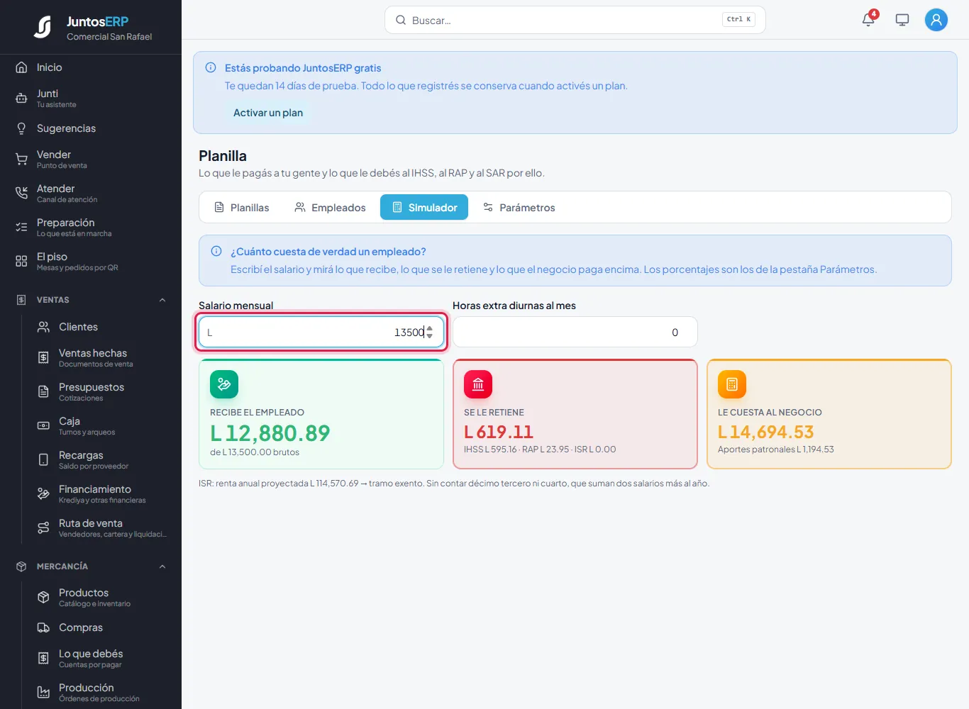The image size is (969, 709).
Task: Click the Recibe el empleado green icon
Action: tap(224, 384)
